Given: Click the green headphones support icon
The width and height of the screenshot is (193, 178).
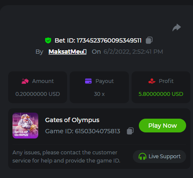Looking at the screenshot, I should click(142, 157).
